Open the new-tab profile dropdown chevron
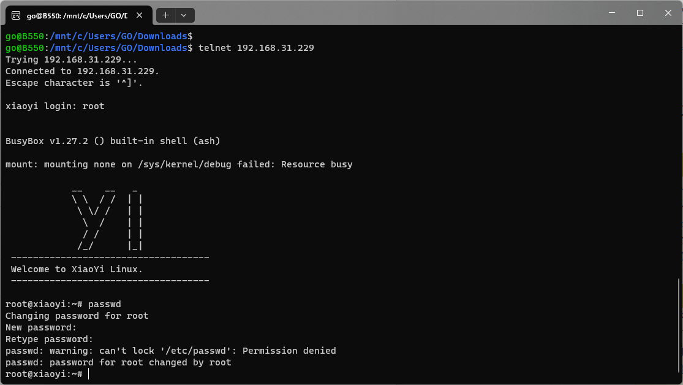The height and width of the screenshot is (385, 683). [x=184, y=15]
